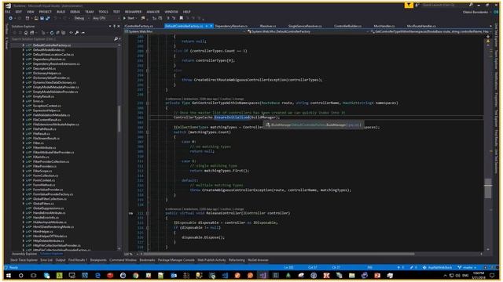Click the notifications flag icon in title bar
The width and height of the screenshot is (503, 282).
[409, 5]
